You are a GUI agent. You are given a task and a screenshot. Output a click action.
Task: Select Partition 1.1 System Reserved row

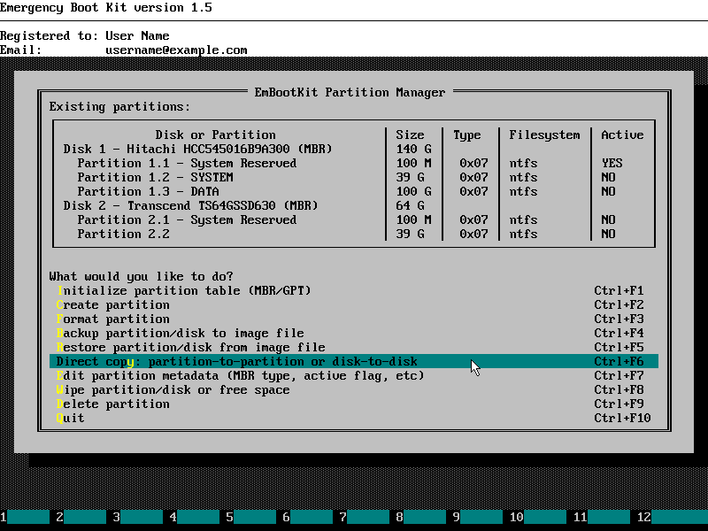point(353,163)
